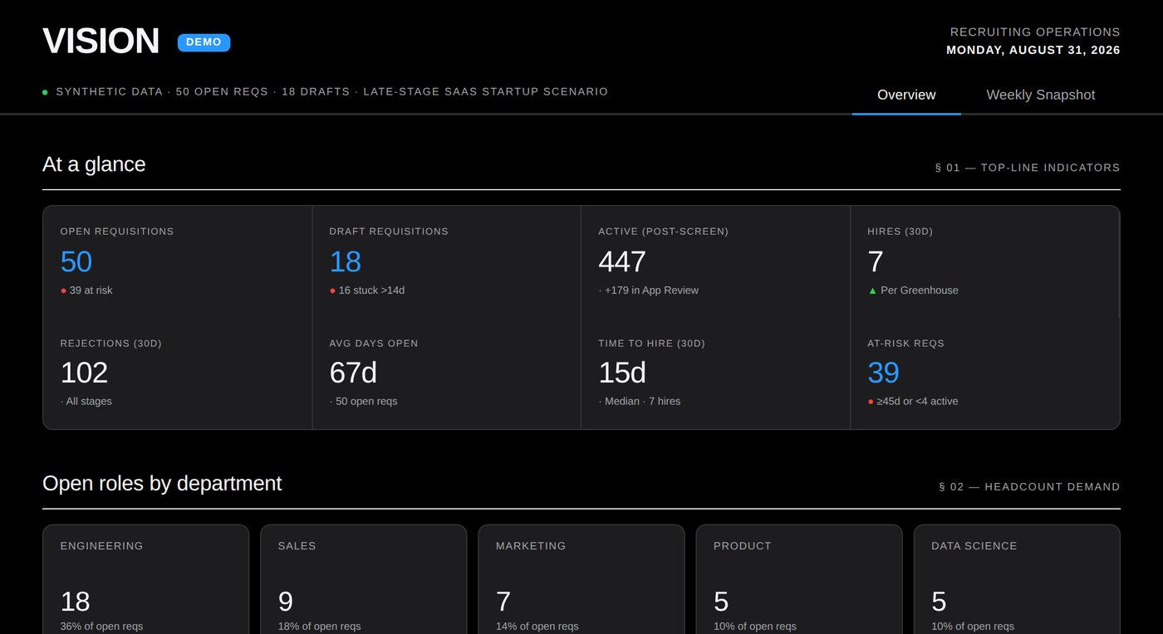Viewport: 1163px width, 634px height.
Task: Click the Active (Post-Screen) value 447
Action: tap(622, 261)
